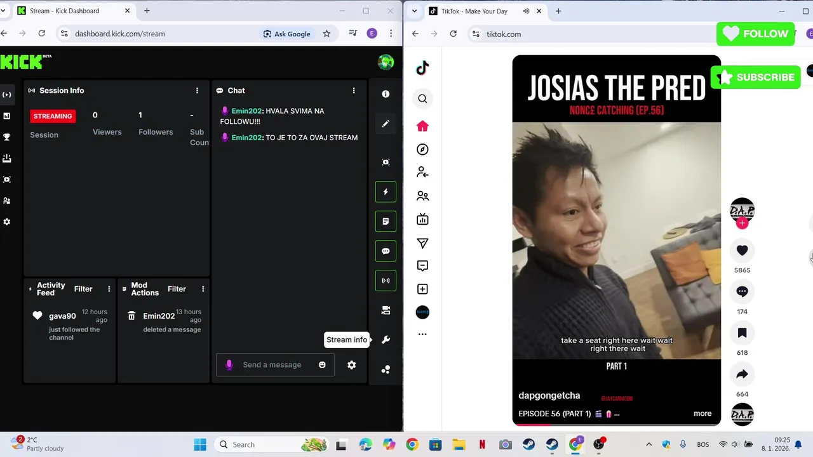
Task: Open new tab in Kick browser window
Action: point(147,11)
